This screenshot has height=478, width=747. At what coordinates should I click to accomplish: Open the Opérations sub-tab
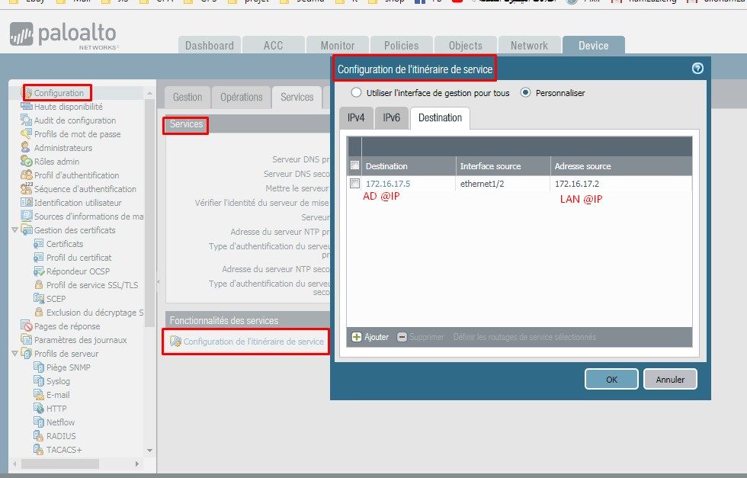coord(242,97)
